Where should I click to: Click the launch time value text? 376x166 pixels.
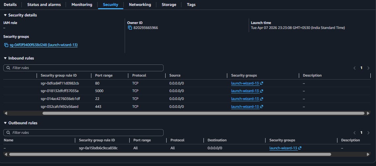point(298,28)
